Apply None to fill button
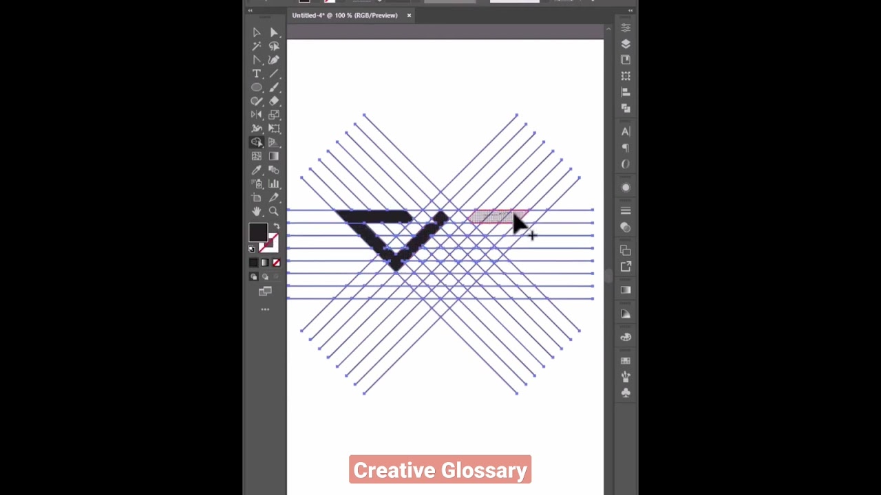 click(276, 263)
